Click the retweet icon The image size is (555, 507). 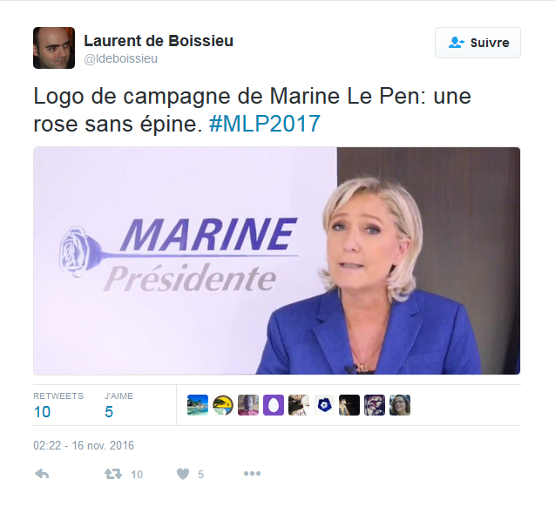[113, 474]
